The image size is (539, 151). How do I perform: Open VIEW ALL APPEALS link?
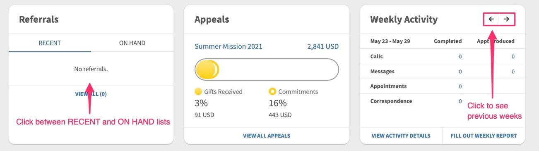pyautogui.click(x=267, y=136)
